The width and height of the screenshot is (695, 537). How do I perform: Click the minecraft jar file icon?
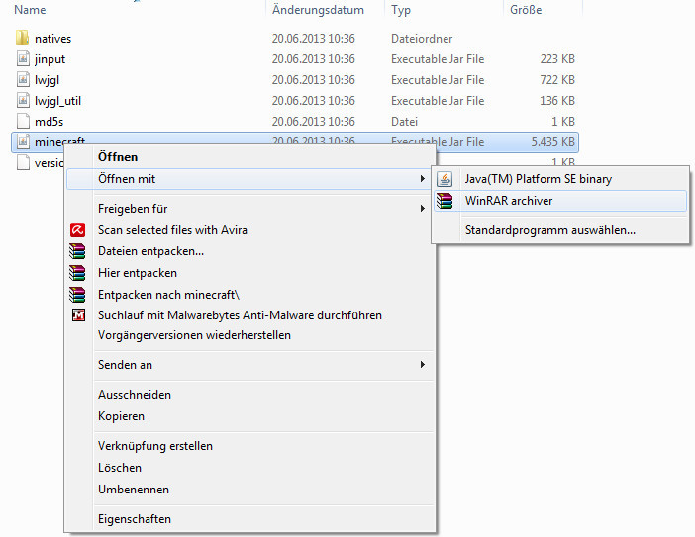23,141
